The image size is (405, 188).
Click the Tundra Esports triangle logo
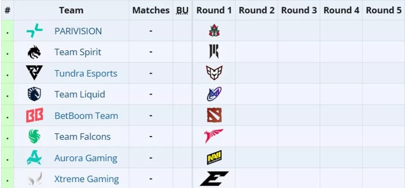[34, 73]
